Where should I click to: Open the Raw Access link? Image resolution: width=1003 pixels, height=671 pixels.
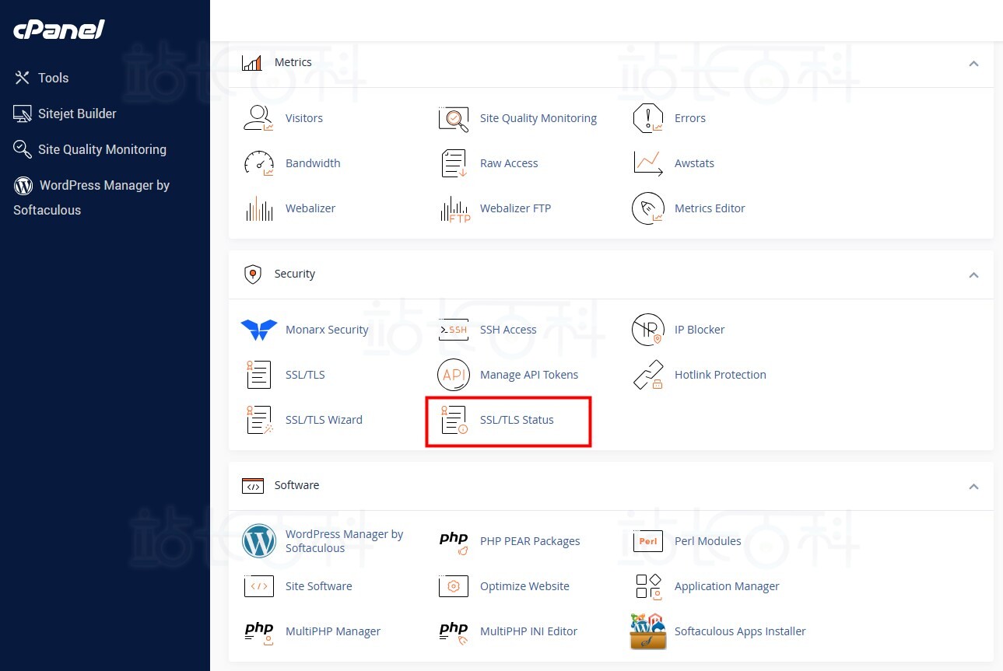click(509, 163)
